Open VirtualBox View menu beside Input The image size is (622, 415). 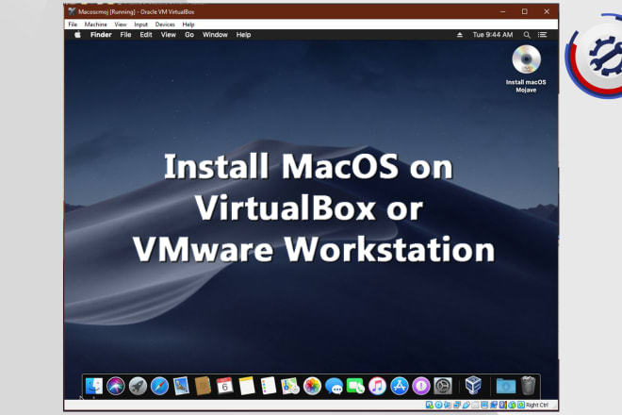pos(121,25)
